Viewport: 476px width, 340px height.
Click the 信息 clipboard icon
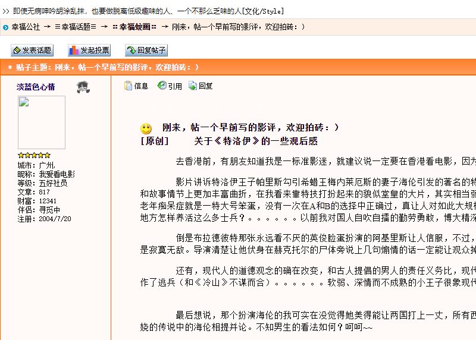128,86
